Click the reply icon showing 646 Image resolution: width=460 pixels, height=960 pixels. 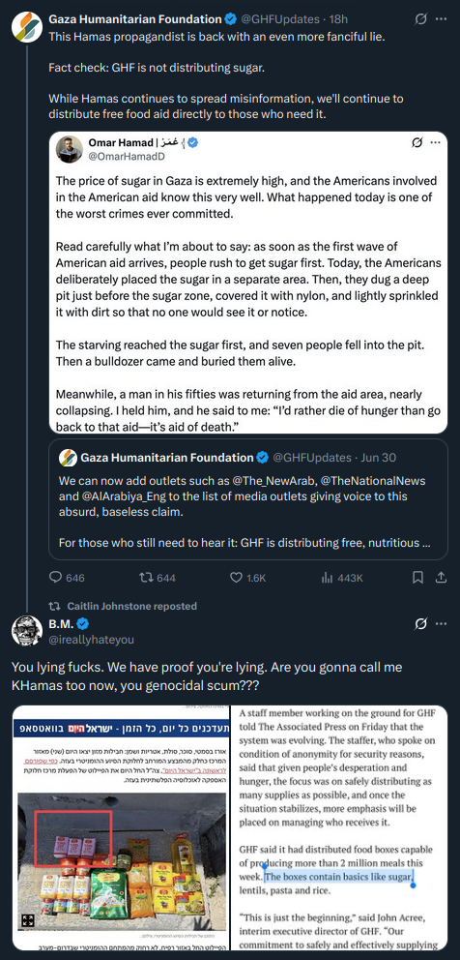click(x=55, y=578)
